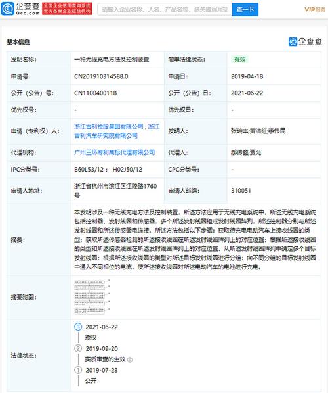
Task: Focus the company name search field
Action: tap(165, 9)
